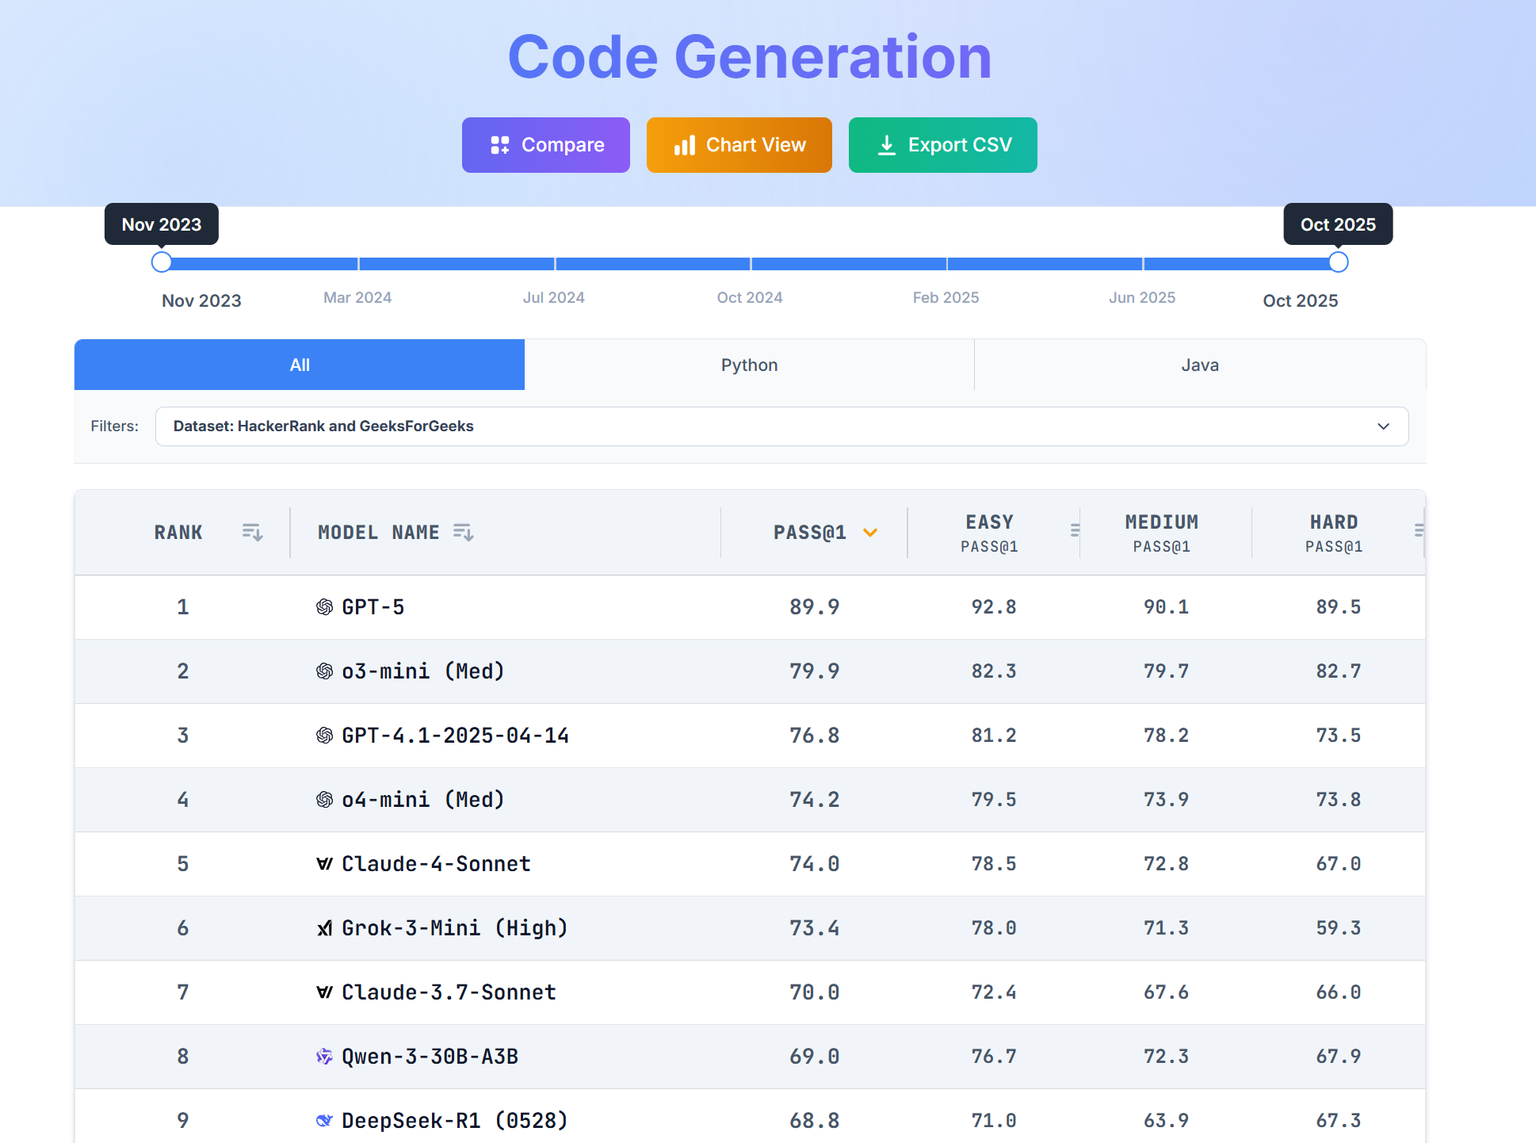Click the xAI logo beside Grok-3-Mini
The height and width of the screenshot is (1143, 1536).
coord(324,928)
